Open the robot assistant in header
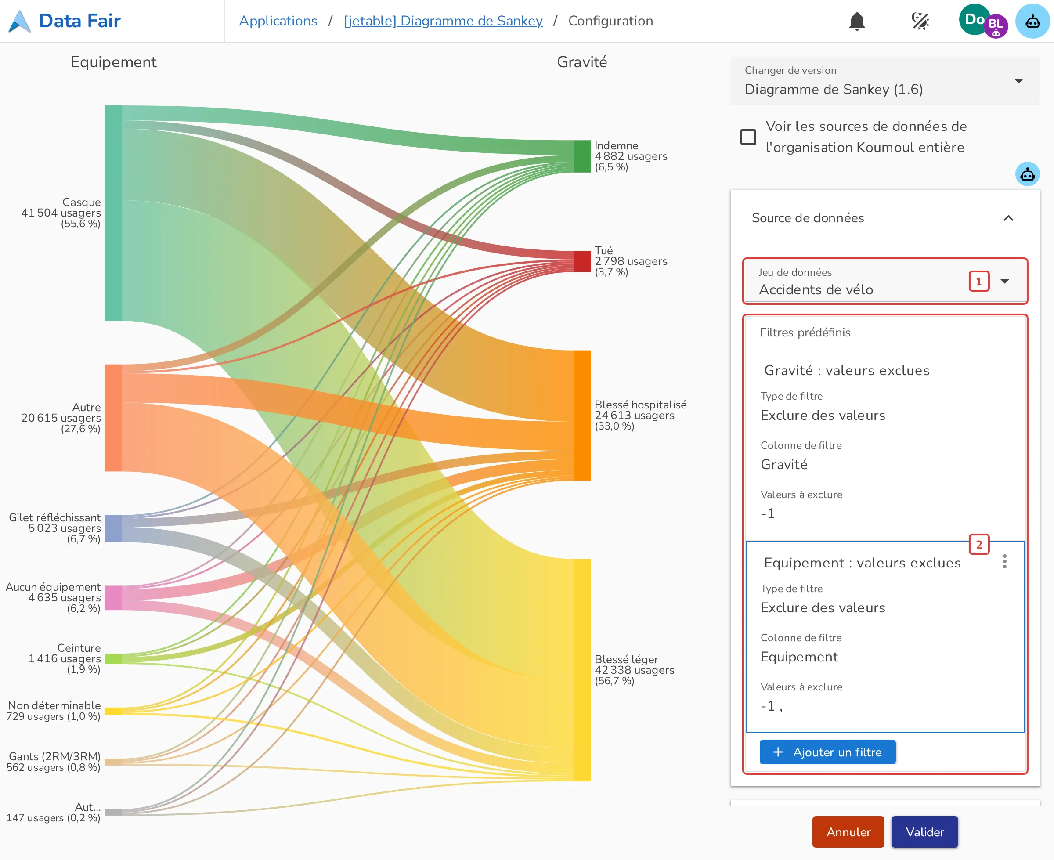Viewport: 1054px width, 860px height. [1033, 21]
